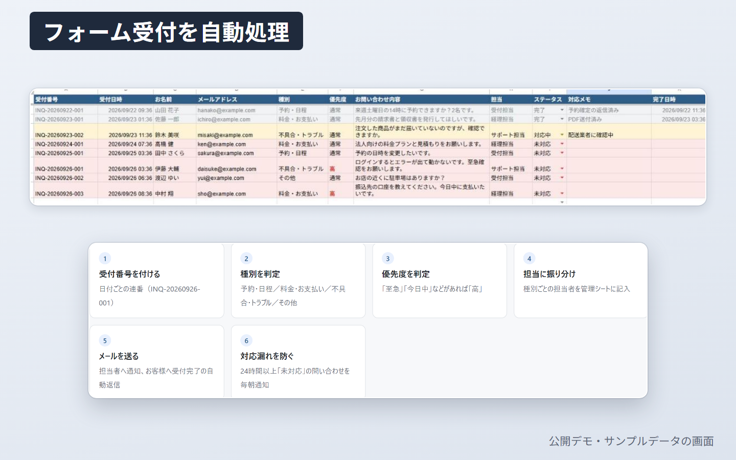Click the お店の近くに駐車場はありますか？ inquiry cell
The height and width of the screenshot is (460, 736).
(421, 178)
